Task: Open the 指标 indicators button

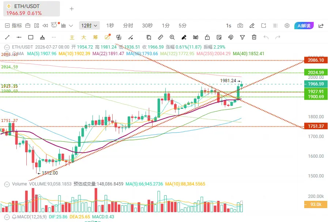Action: (x=14, y=26)
